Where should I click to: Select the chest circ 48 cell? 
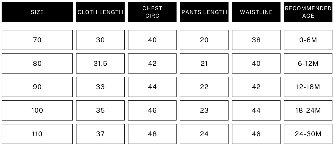pyautogui.click(x=152, y=134)
